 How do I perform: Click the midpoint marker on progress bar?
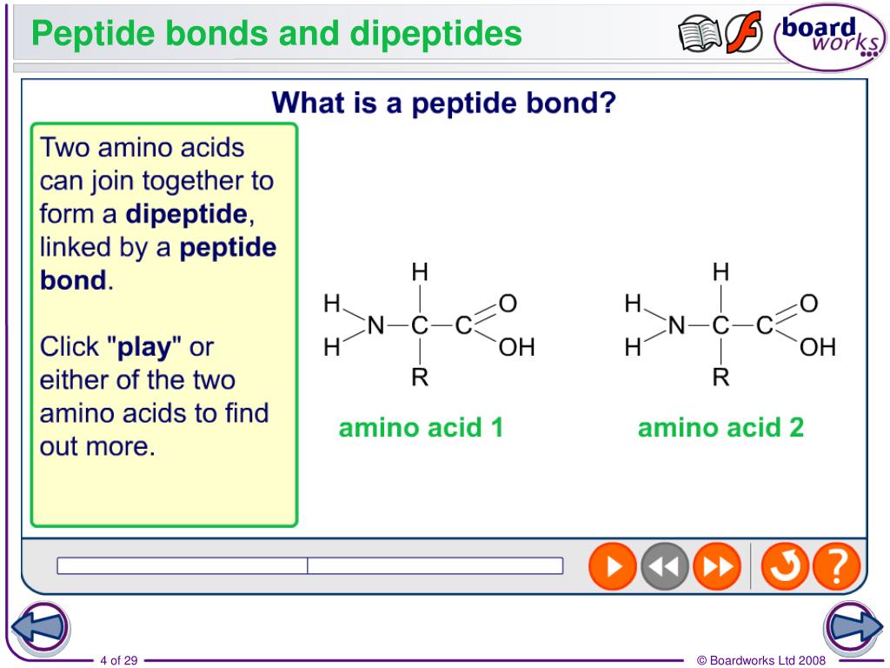(307, 565)
